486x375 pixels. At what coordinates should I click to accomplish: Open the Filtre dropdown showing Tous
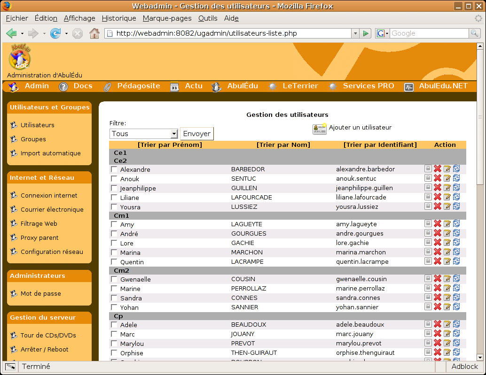143,134
